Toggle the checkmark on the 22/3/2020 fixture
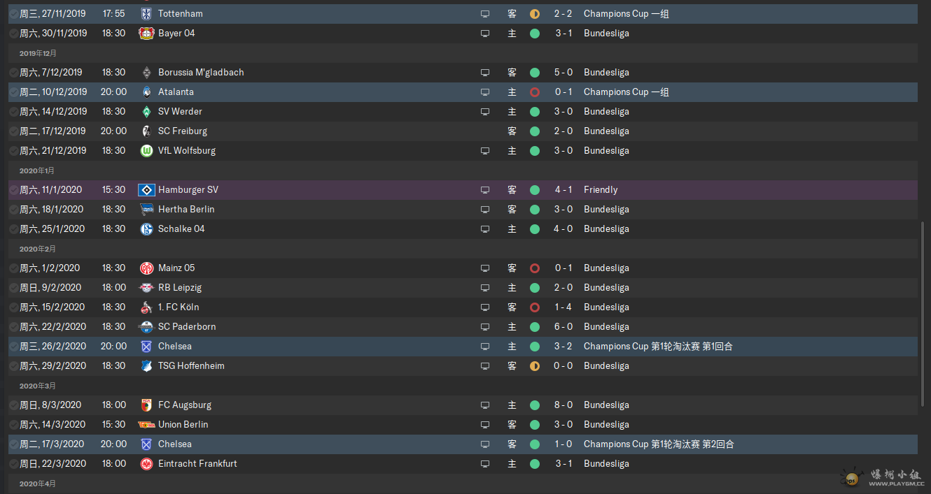This screenshot has height=494, width=931. pos(14,463)
